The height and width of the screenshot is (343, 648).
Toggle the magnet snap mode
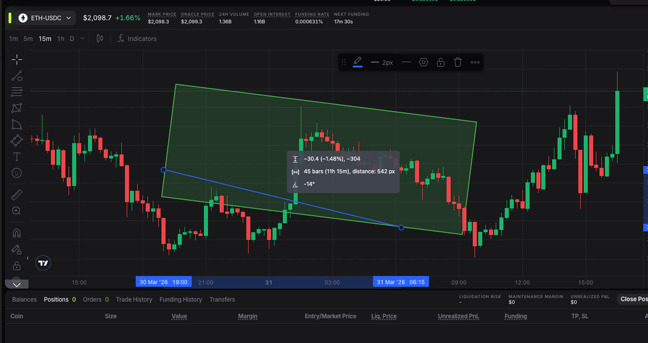point(17,233)
